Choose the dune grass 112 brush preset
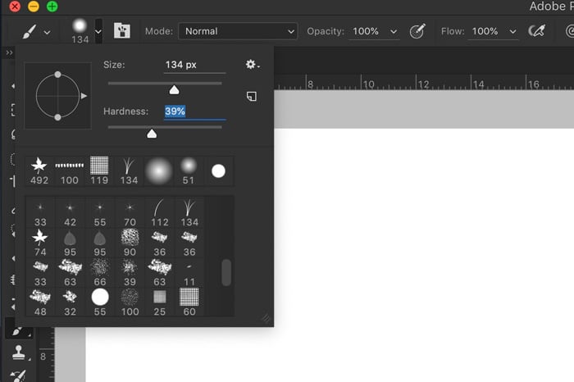Viewport: 574px width, 382px height. [159, 213]
